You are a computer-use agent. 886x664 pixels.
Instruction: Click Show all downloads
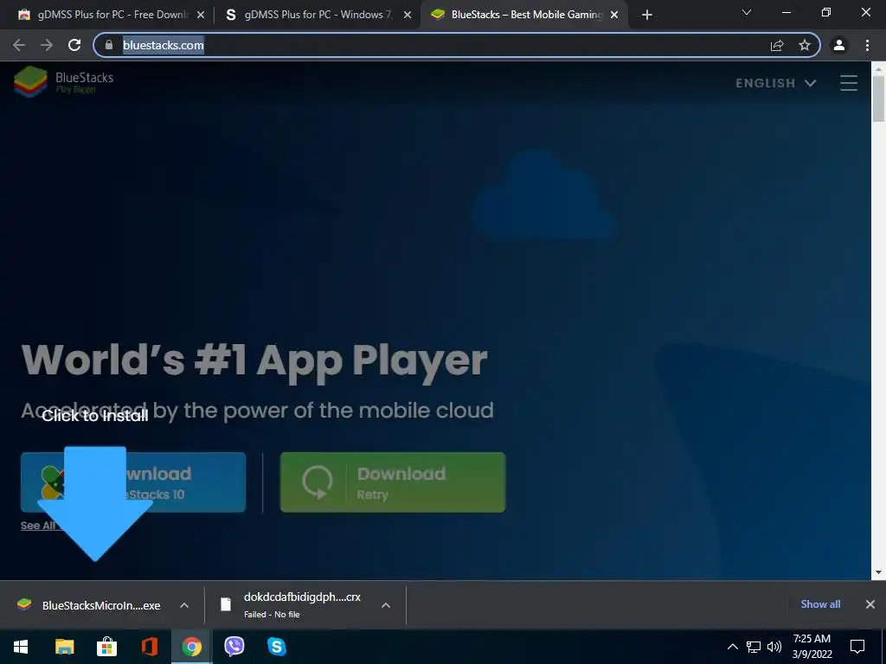(820, 604)
